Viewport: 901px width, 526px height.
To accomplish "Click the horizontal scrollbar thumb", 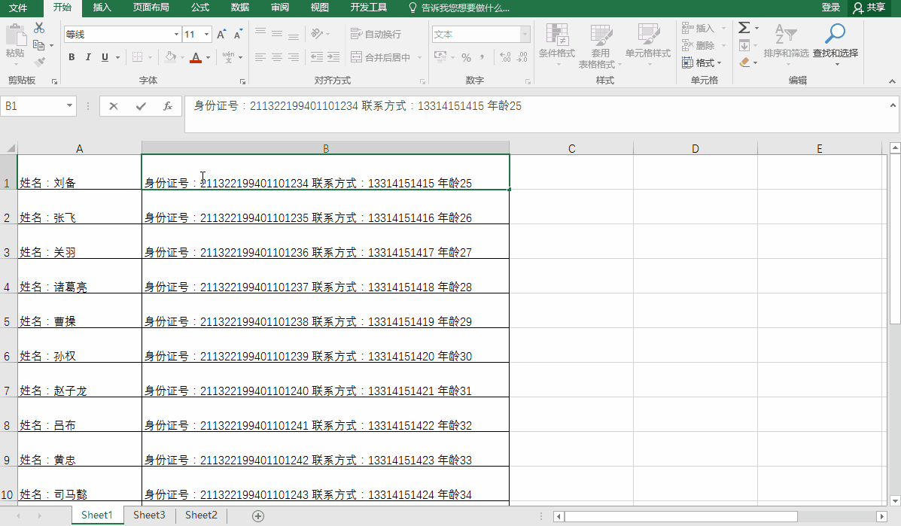I will tap(681, 516).
